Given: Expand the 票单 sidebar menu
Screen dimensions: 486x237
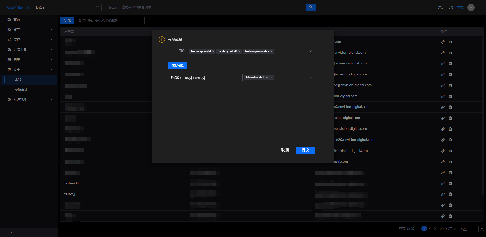Looking at the screenshot, I should tap(30, 59).
